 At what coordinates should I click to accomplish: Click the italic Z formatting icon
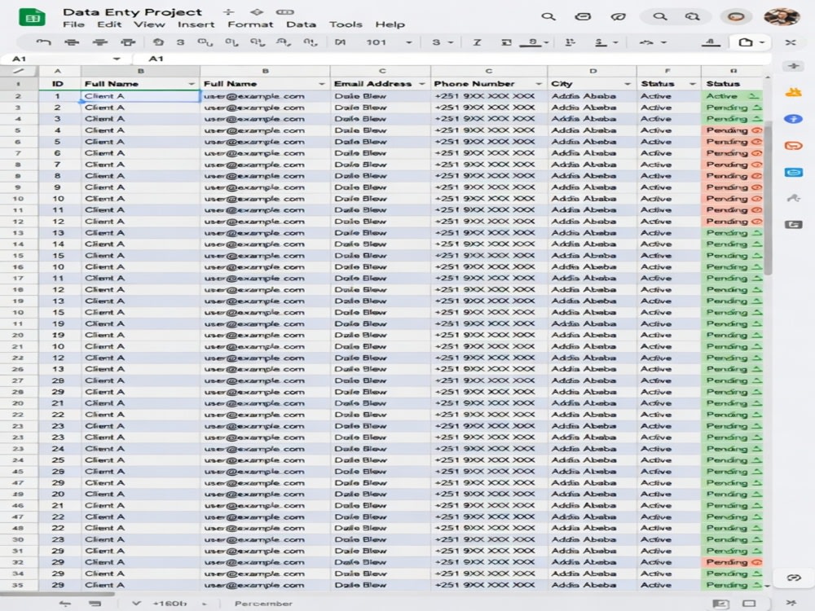coord(477,42)
